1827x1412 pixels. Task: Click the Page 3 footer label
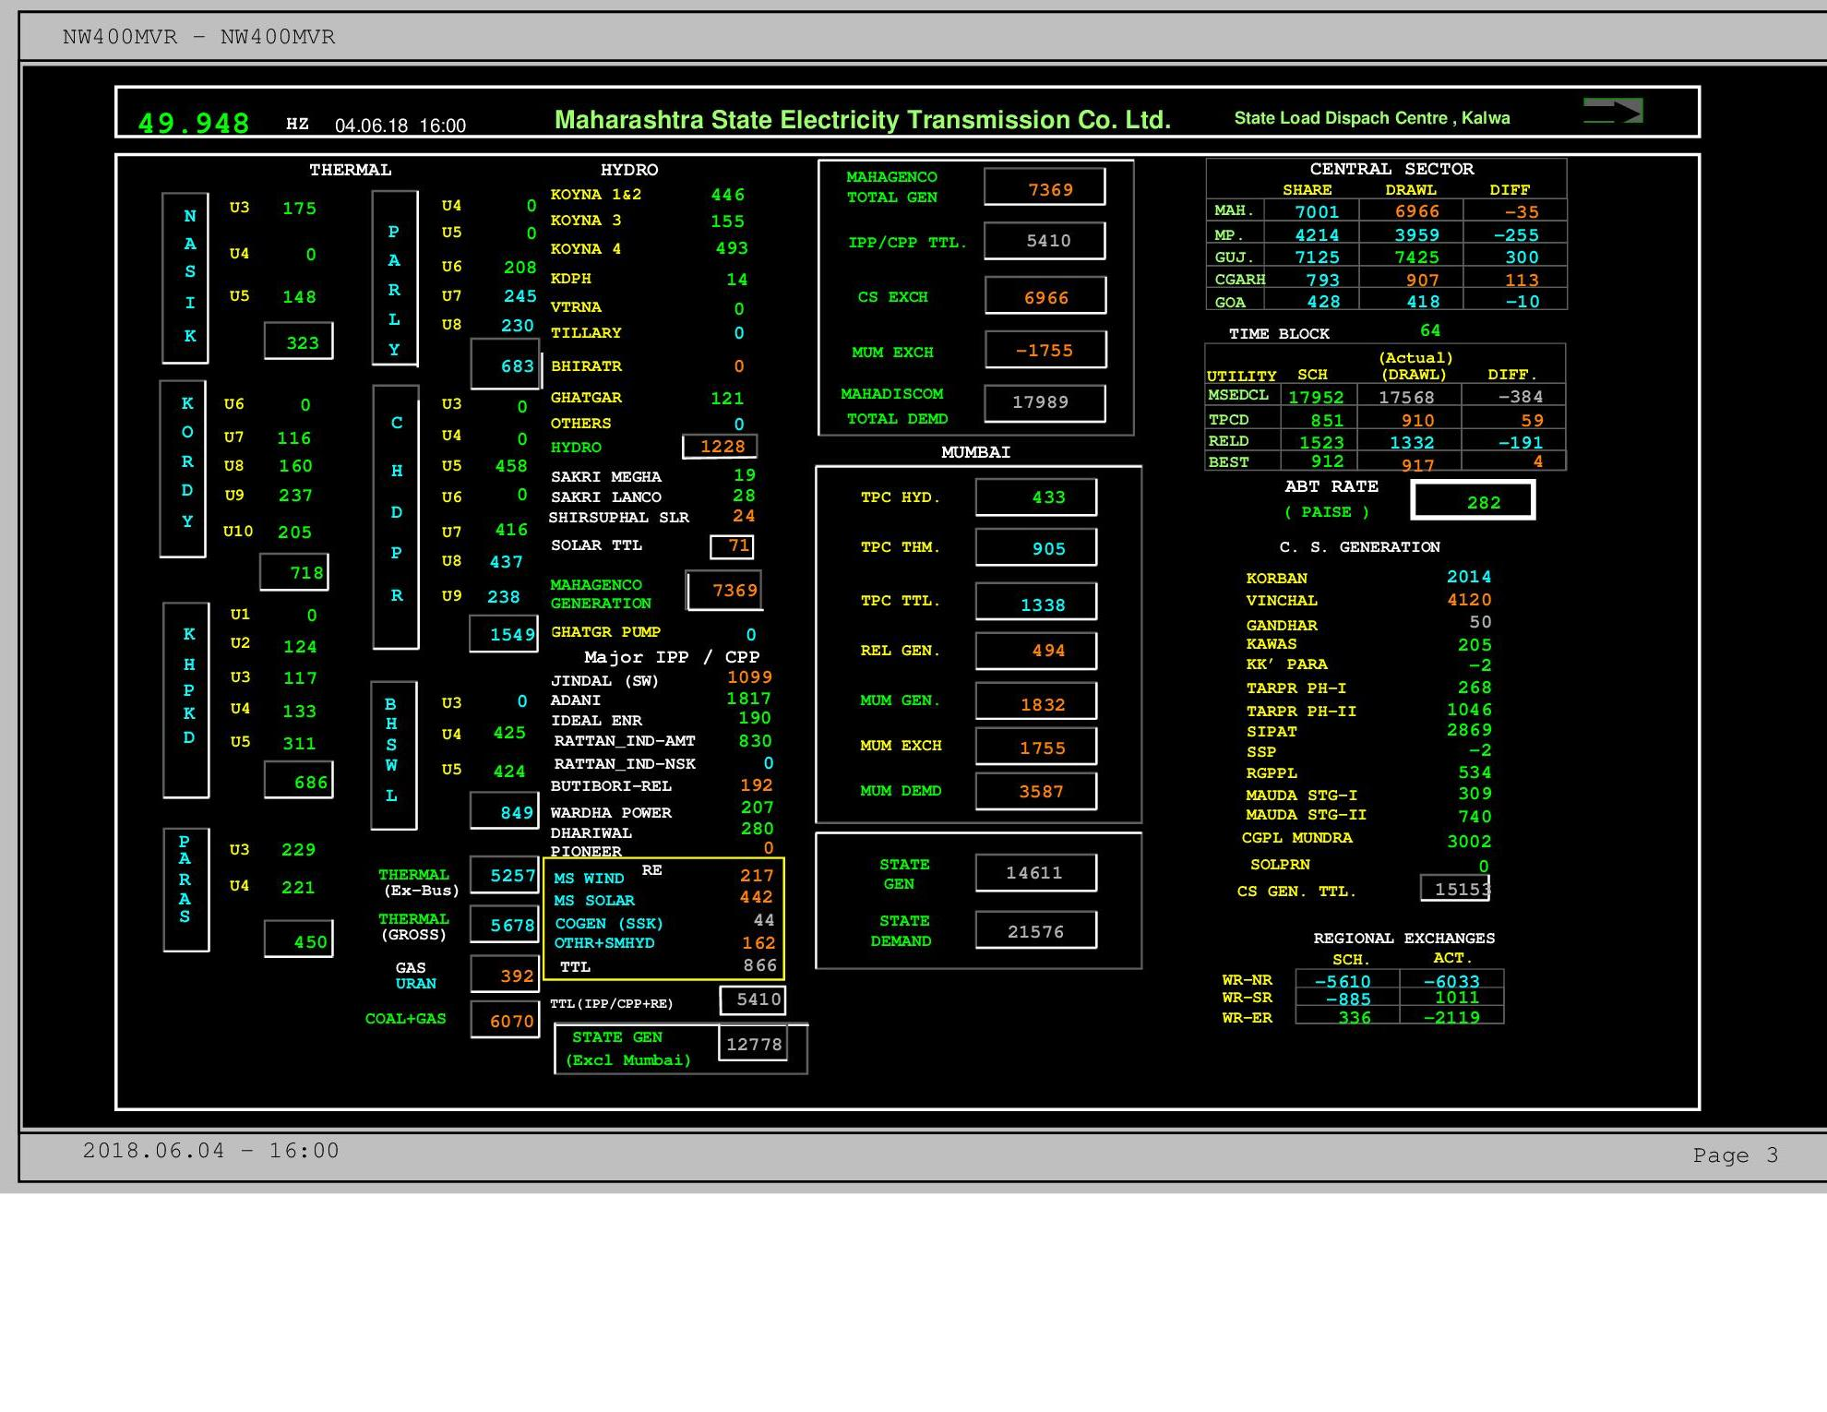pyautogui.click(x=1735, y=1155)
